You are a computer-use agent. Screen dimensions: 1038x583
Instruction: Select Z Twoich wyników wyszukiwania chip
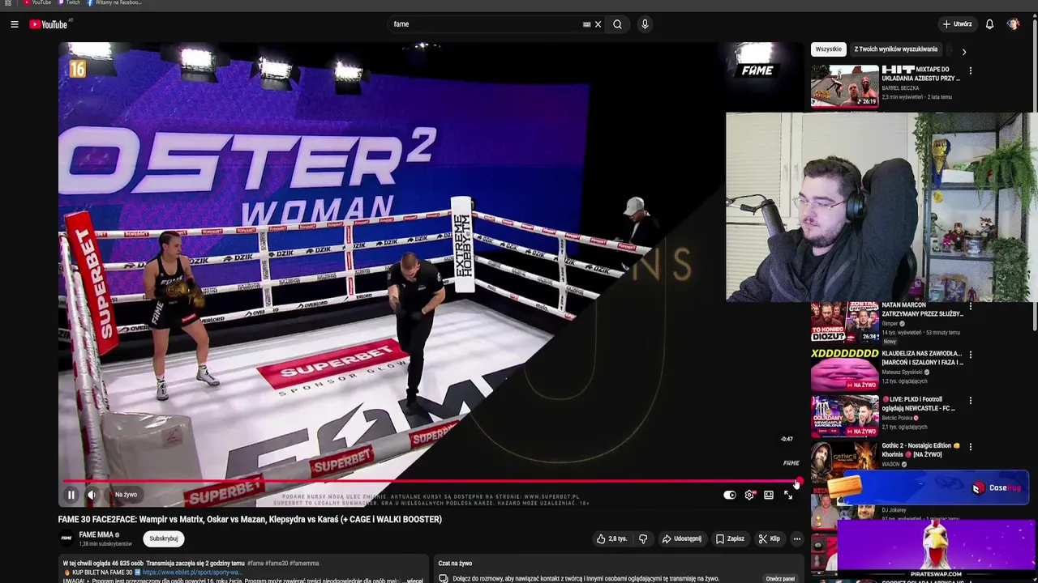895,49
